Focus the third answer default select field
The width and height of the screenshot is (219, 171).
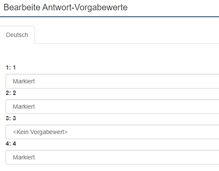click(113, 132)
